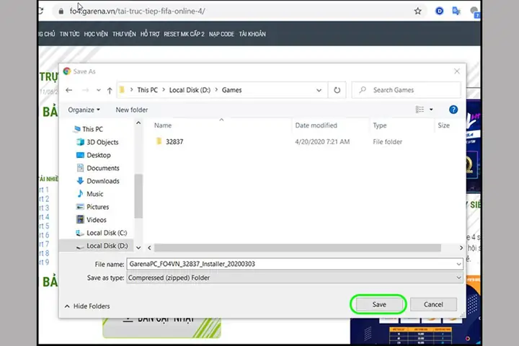Open NẠP CODE in the website nav
Image resolution: width=519 pixels, height=346 pixels.
coord(221,34)
